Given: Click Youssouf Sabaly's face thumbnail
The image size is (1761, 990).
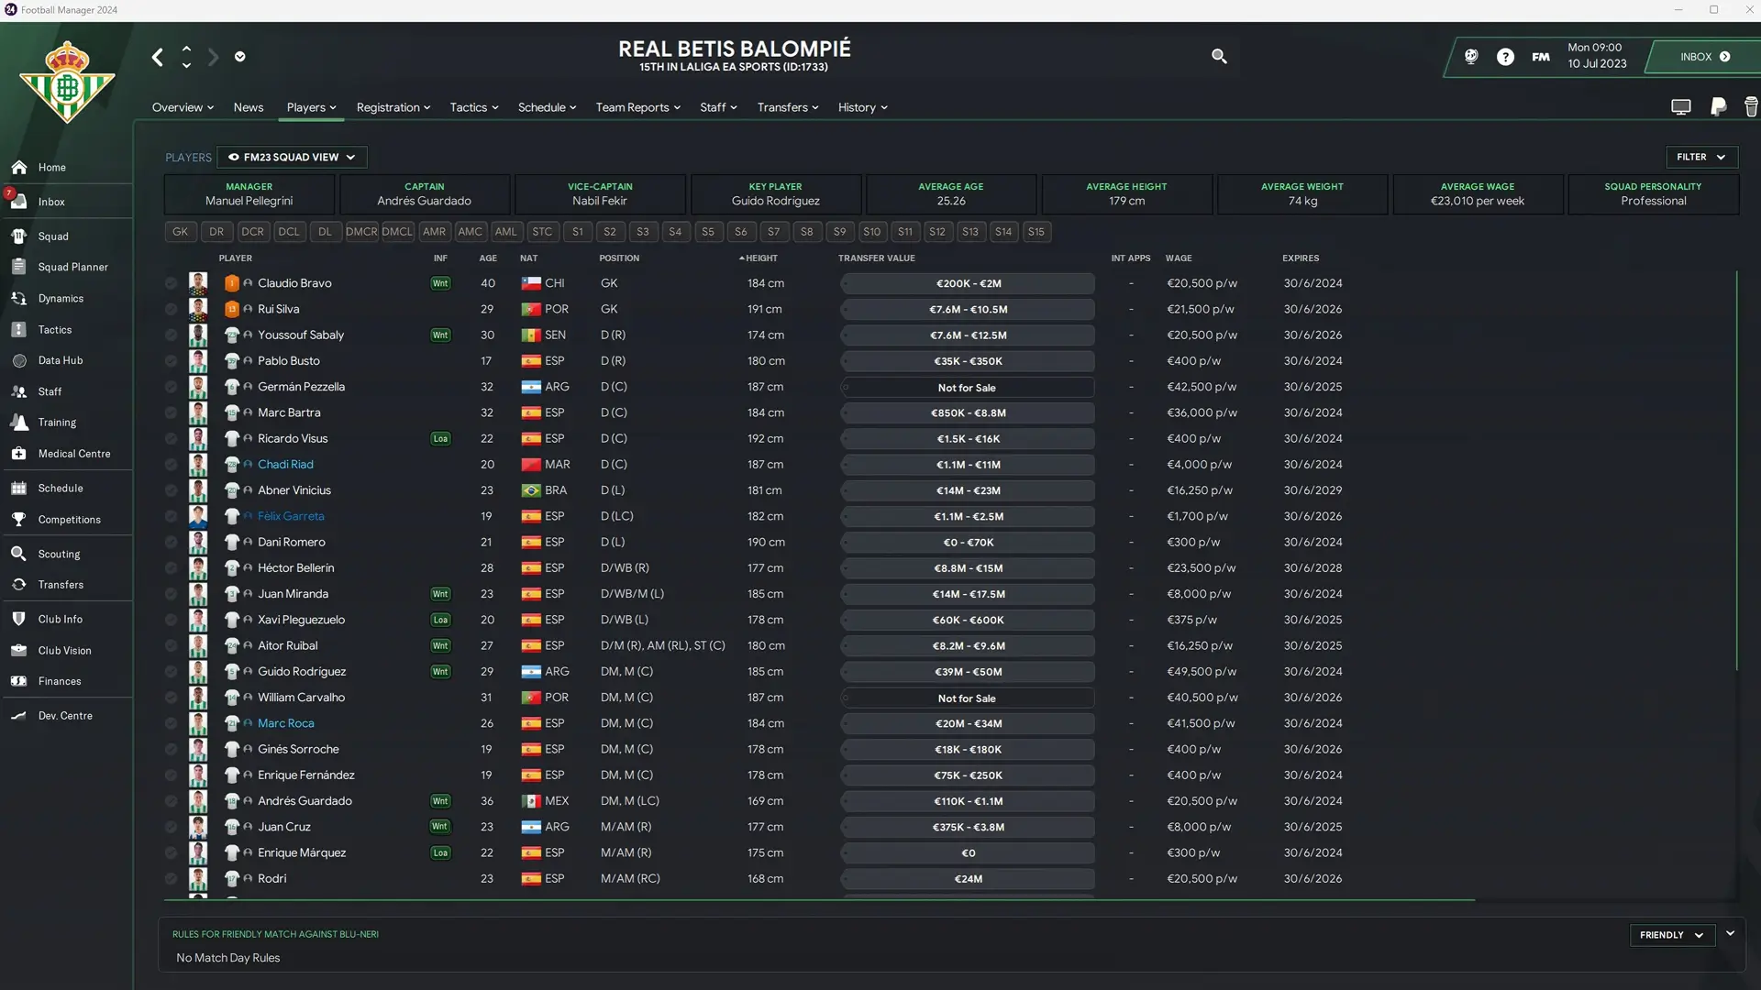Looking at the screenshot, I should [x=198, y=335].
